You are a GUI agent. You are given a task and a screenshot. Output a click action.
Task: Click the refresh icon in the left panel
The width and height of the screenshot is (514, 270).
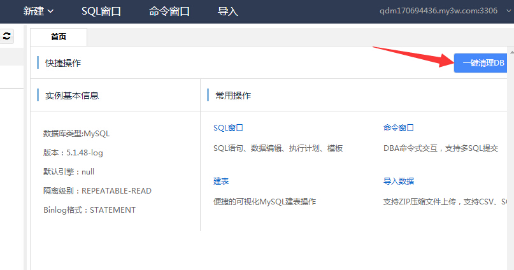pos(6,38)
